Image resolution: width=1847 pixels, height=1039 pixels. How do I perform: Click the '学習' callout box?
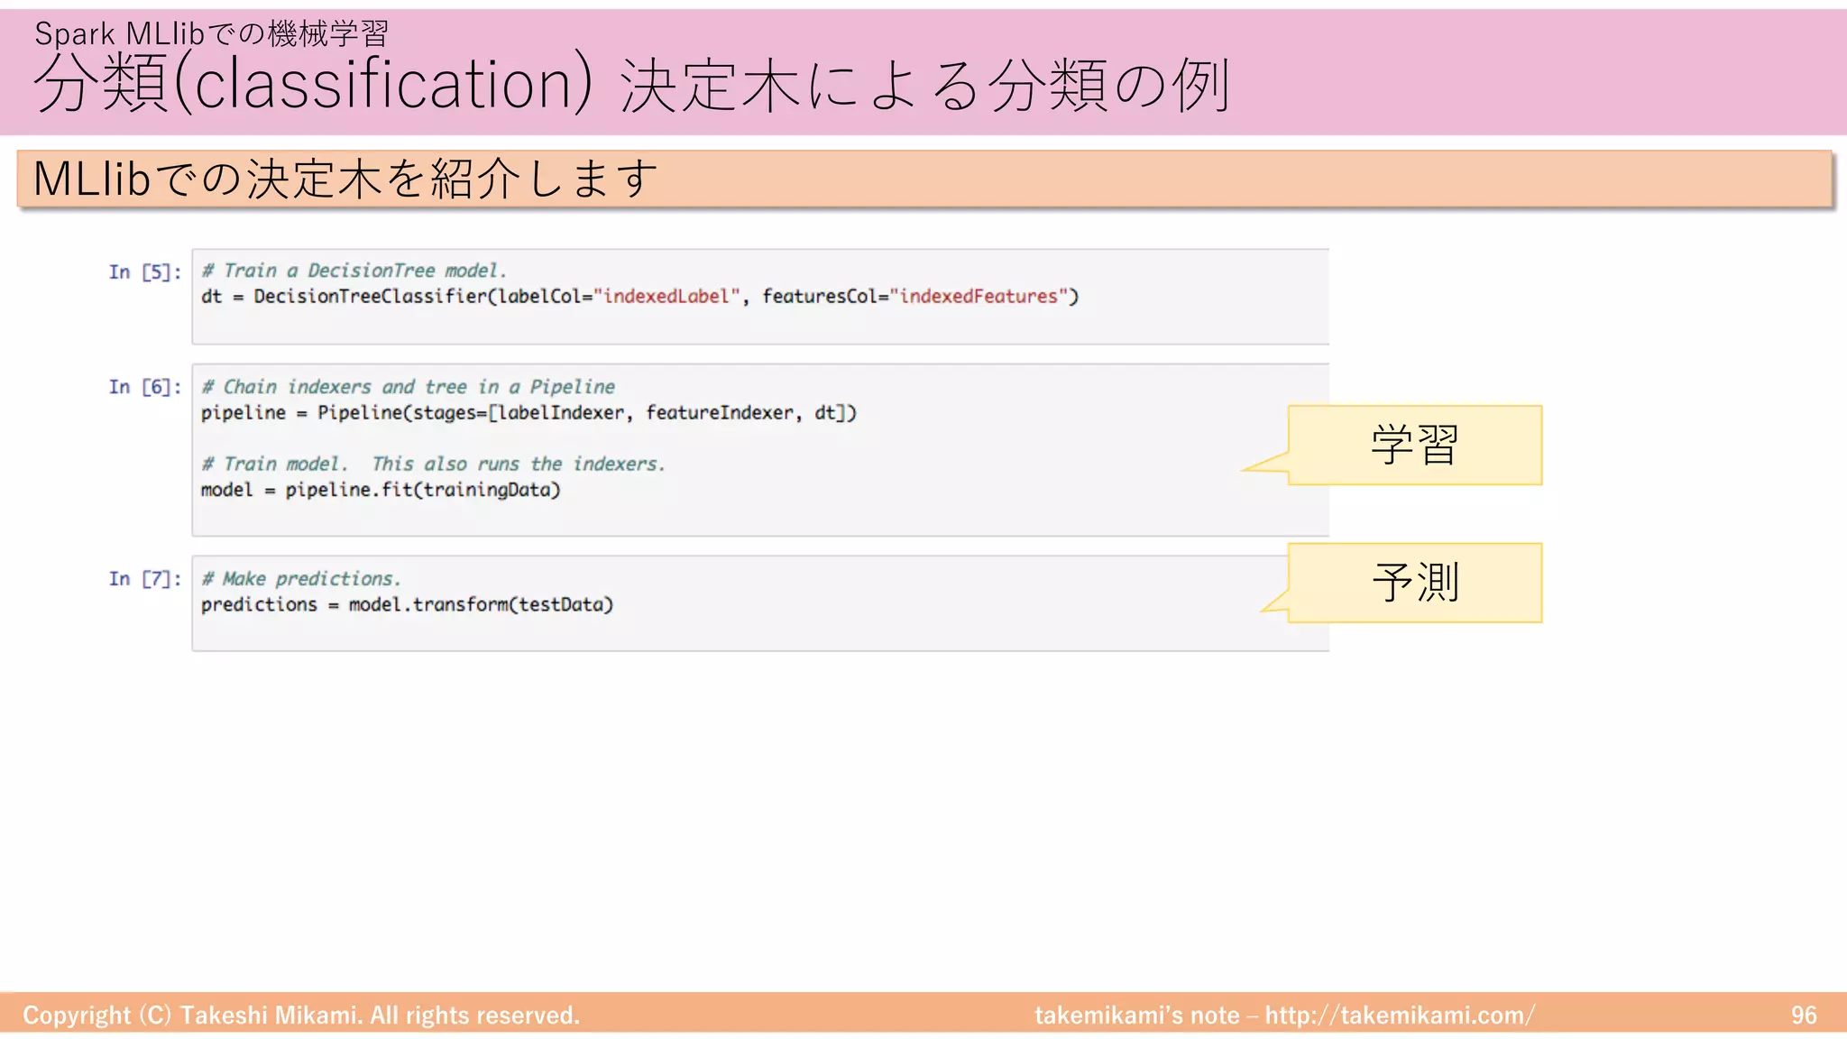coord(1414,446)
